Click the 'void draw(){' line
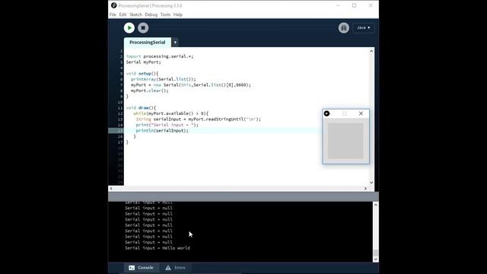Viewport: 487px width, 274px height. pos(141,108)
